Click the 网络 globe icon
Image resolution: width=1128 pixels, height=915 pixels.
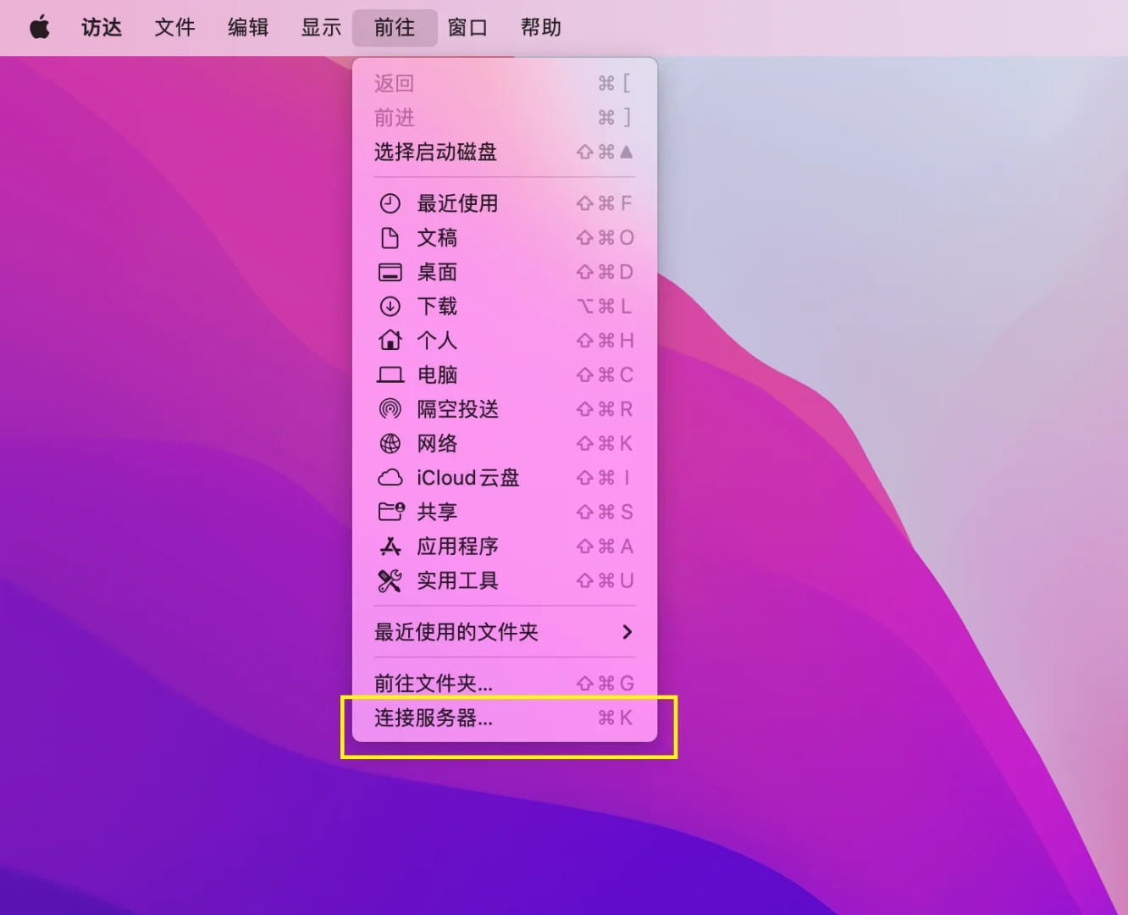click(390, 443)
